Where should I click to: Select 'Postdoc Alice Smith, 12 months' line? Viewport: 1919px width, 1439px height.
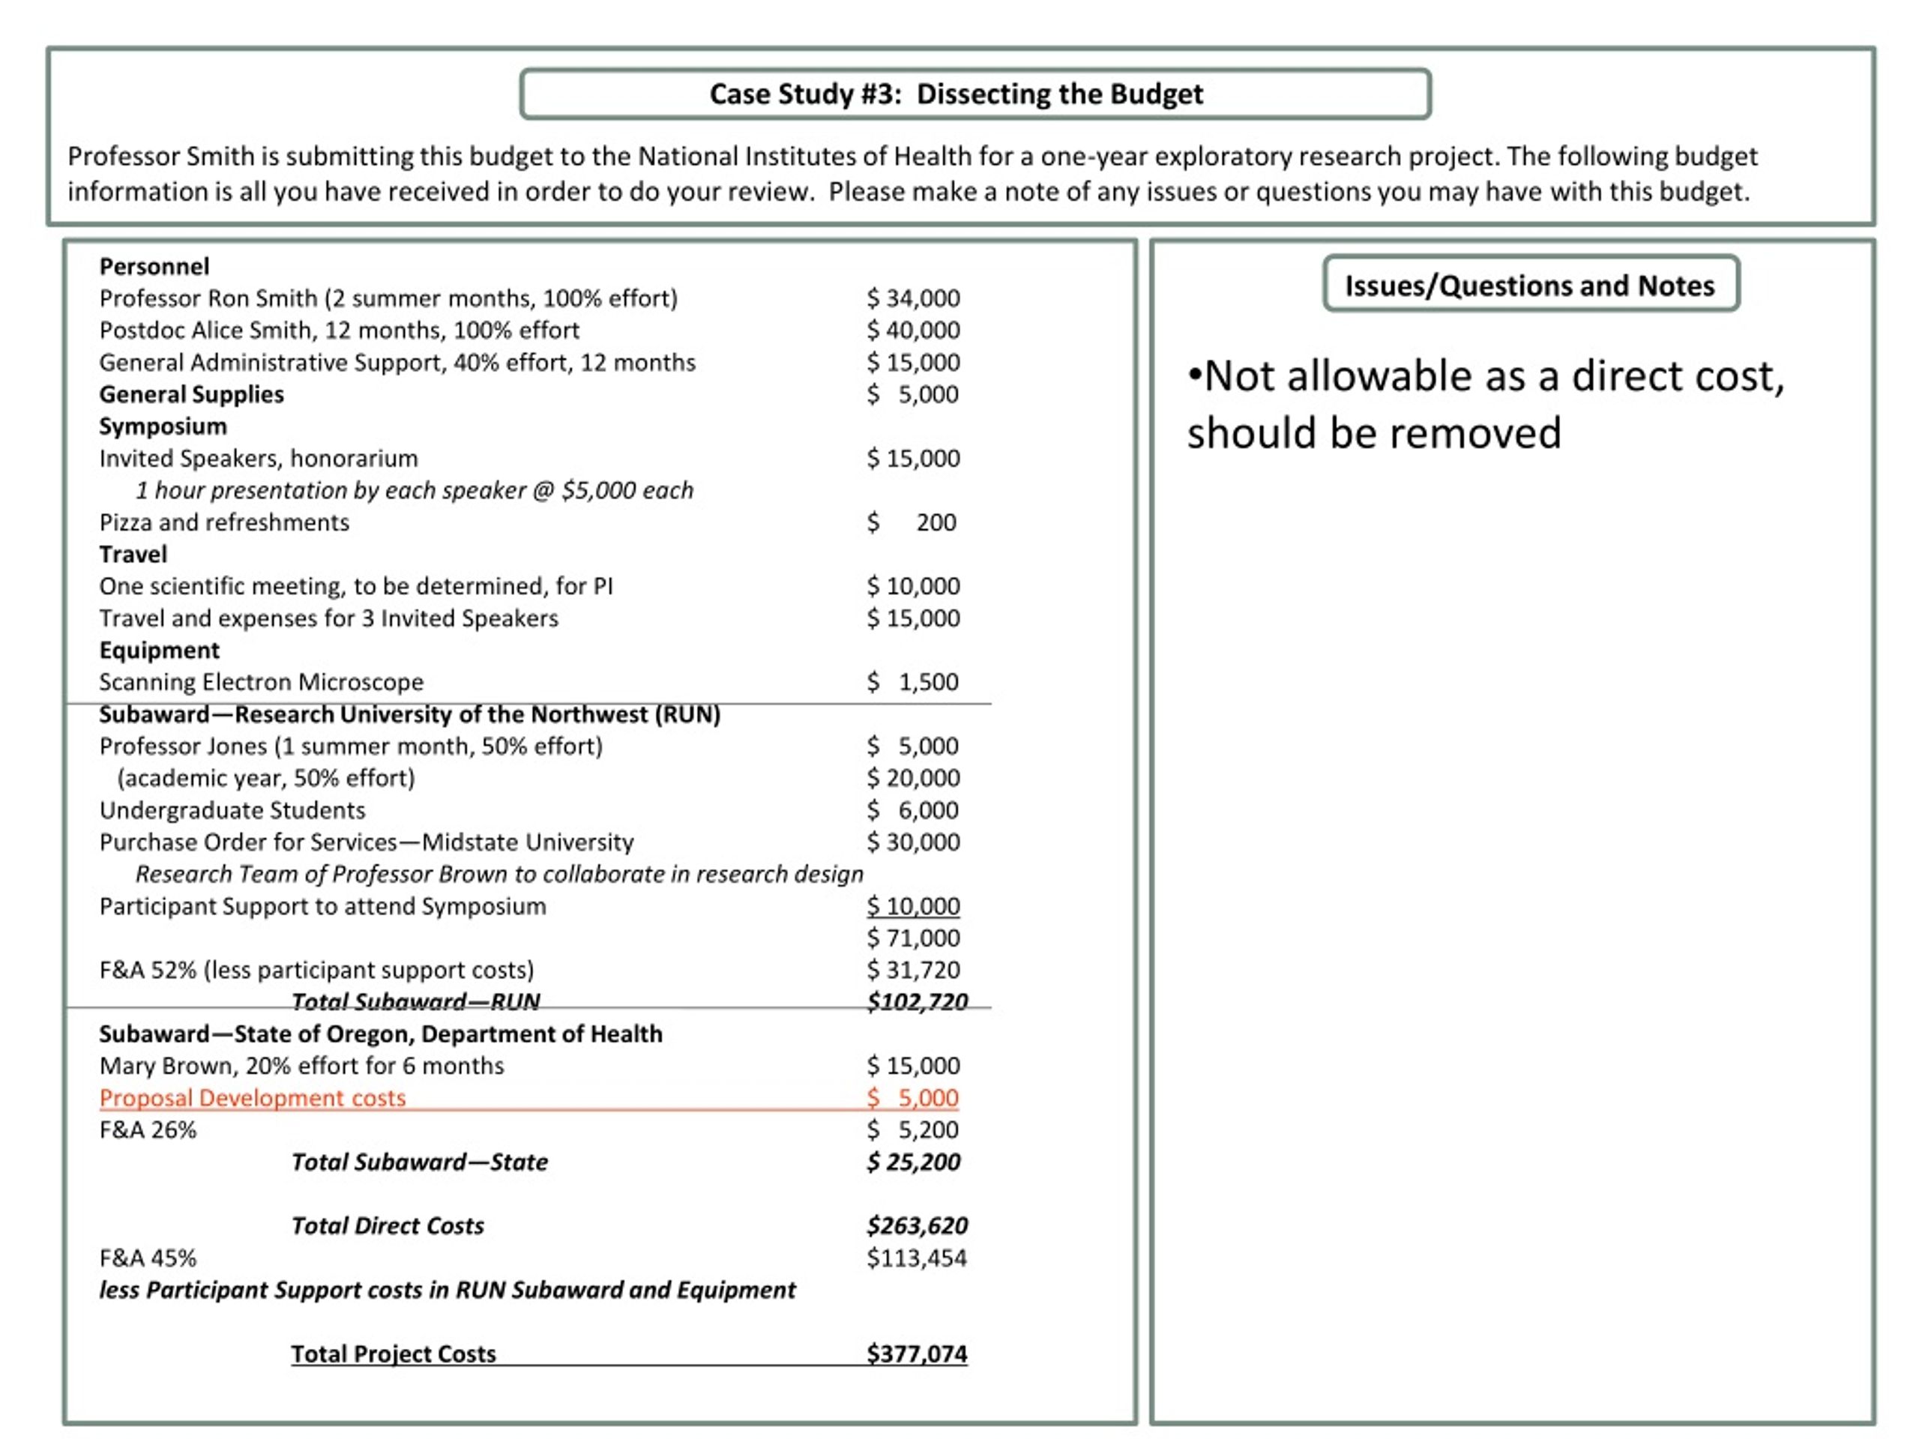[340, 331]
